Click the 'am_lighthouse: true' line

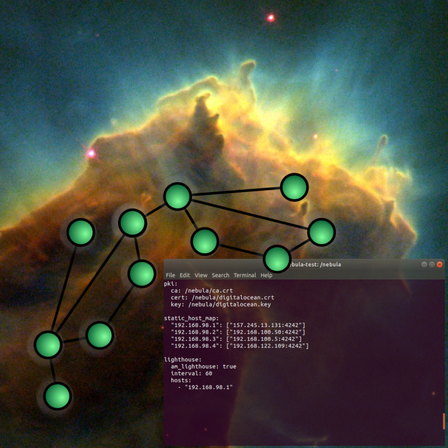point(203,366)
